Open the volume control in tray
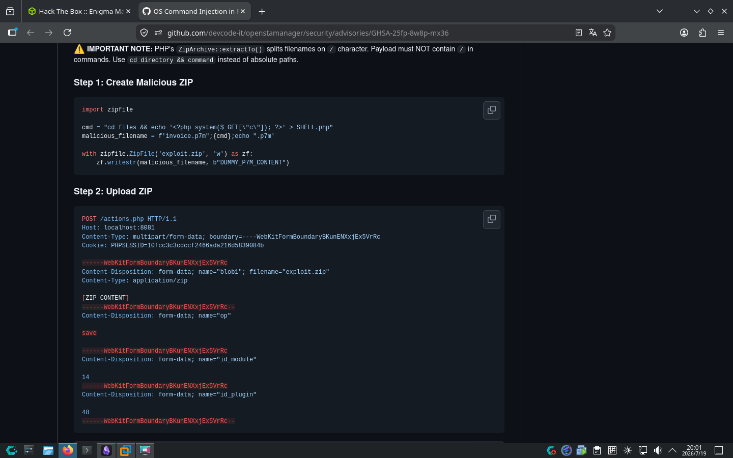 [658, 450]
